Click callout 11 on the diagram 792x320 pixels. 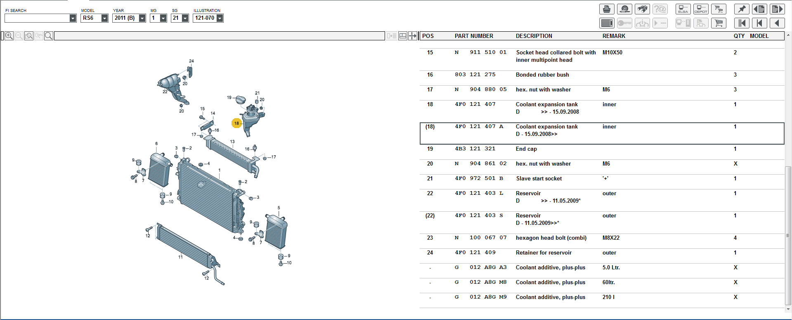(x=180, y=257)
